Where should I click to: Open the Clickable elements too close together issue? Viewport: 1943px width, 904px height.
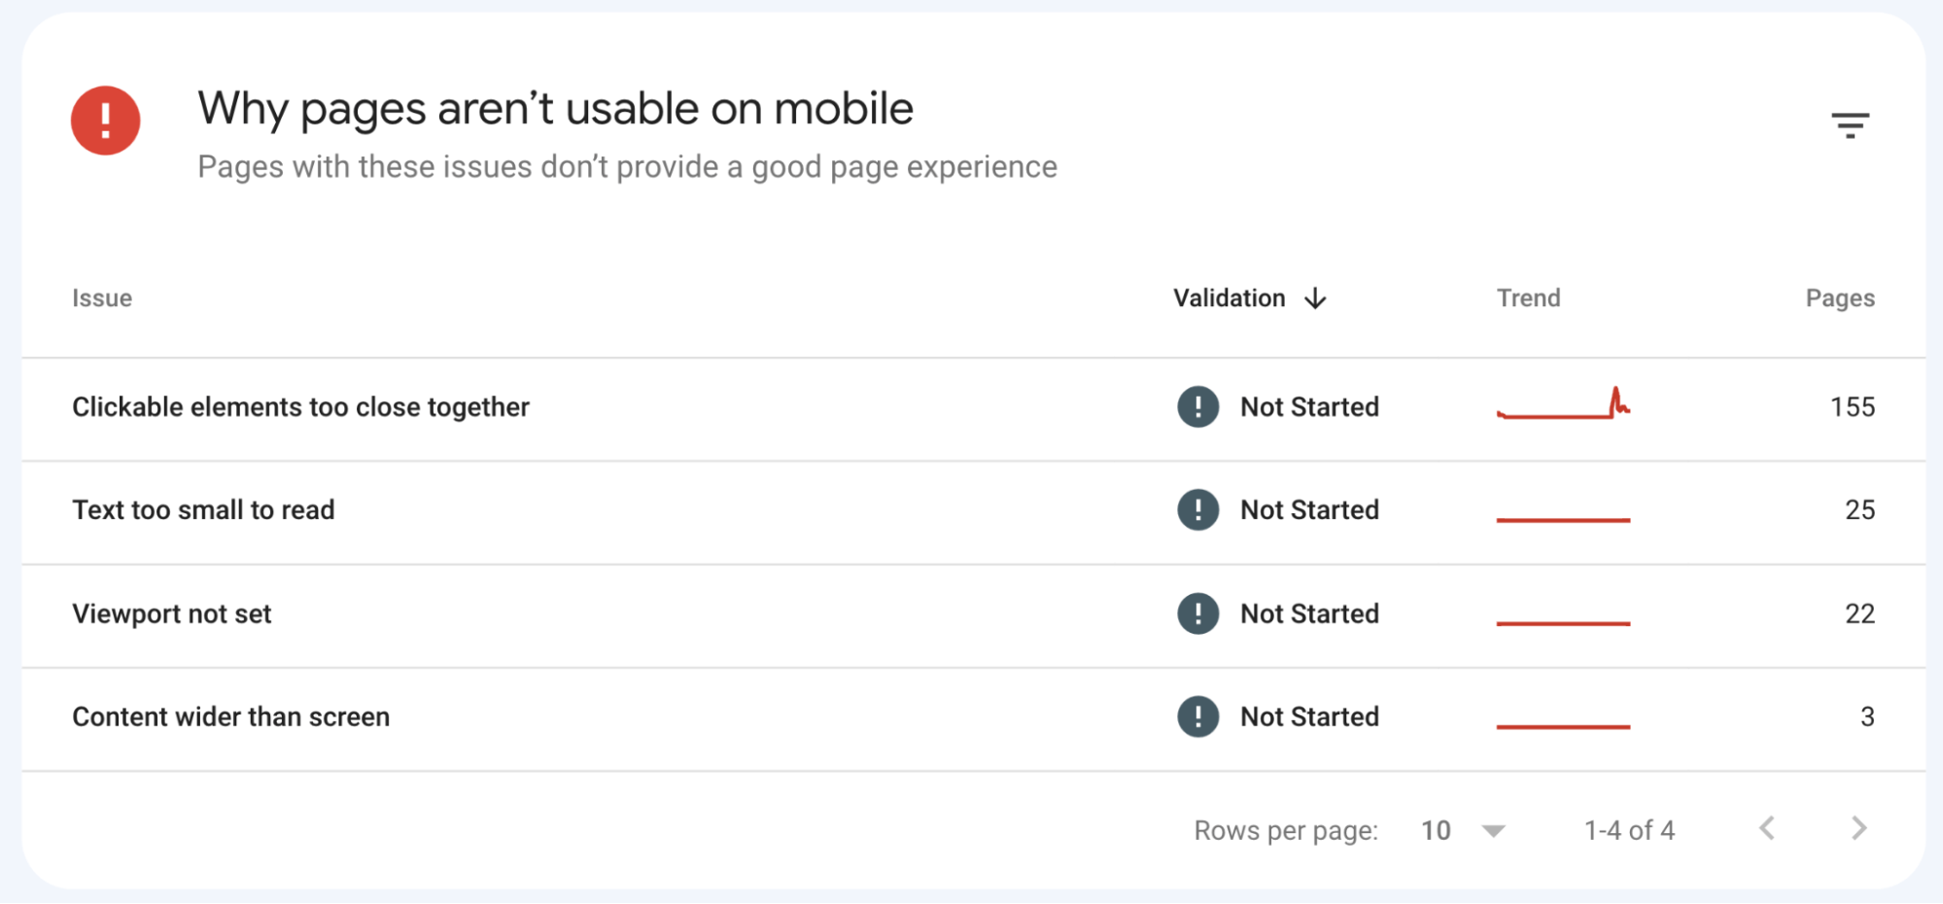pyautogui.click(x=301, y=407)
